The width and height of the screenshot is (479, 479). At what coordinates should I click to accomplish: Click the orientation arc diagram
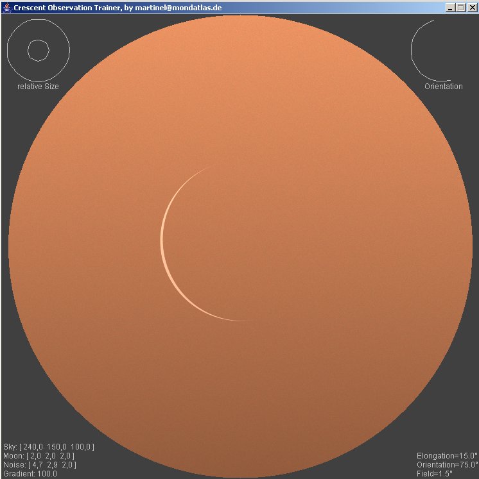(431, 51)
